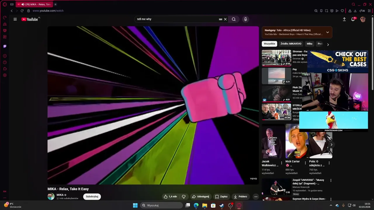Viewport: 374px width, 210px height.
Task: Submit the search with the magnifier button
Action: tap(234, 19)
